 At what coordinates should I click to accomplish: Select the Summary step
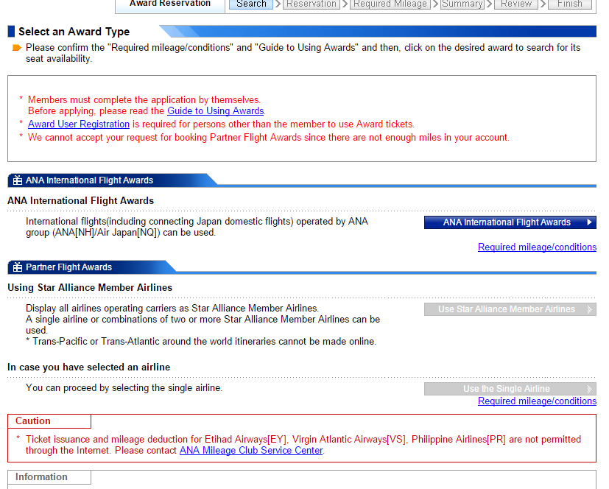pyautogui.click(x=462, y=4)
